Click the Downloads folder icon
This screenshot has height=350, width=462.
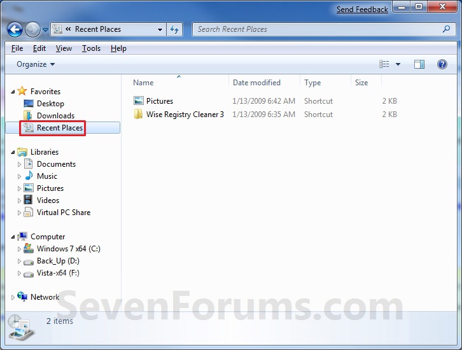[x=28, y=115]
